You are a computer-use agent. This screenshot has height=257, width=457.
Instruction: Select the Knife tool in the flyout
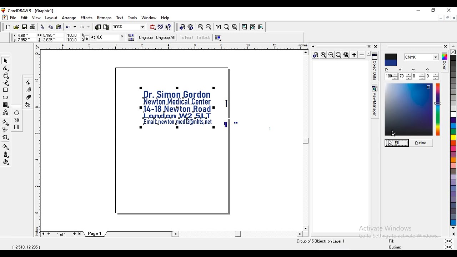(x=28, y=90)
